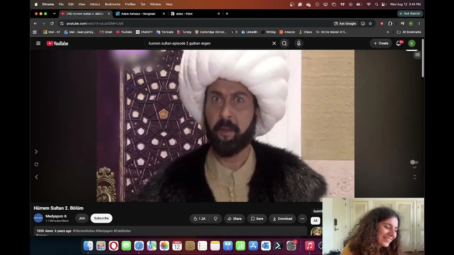Click the page vertical scrollbar

pyautogui.click(x=423, y=58)
